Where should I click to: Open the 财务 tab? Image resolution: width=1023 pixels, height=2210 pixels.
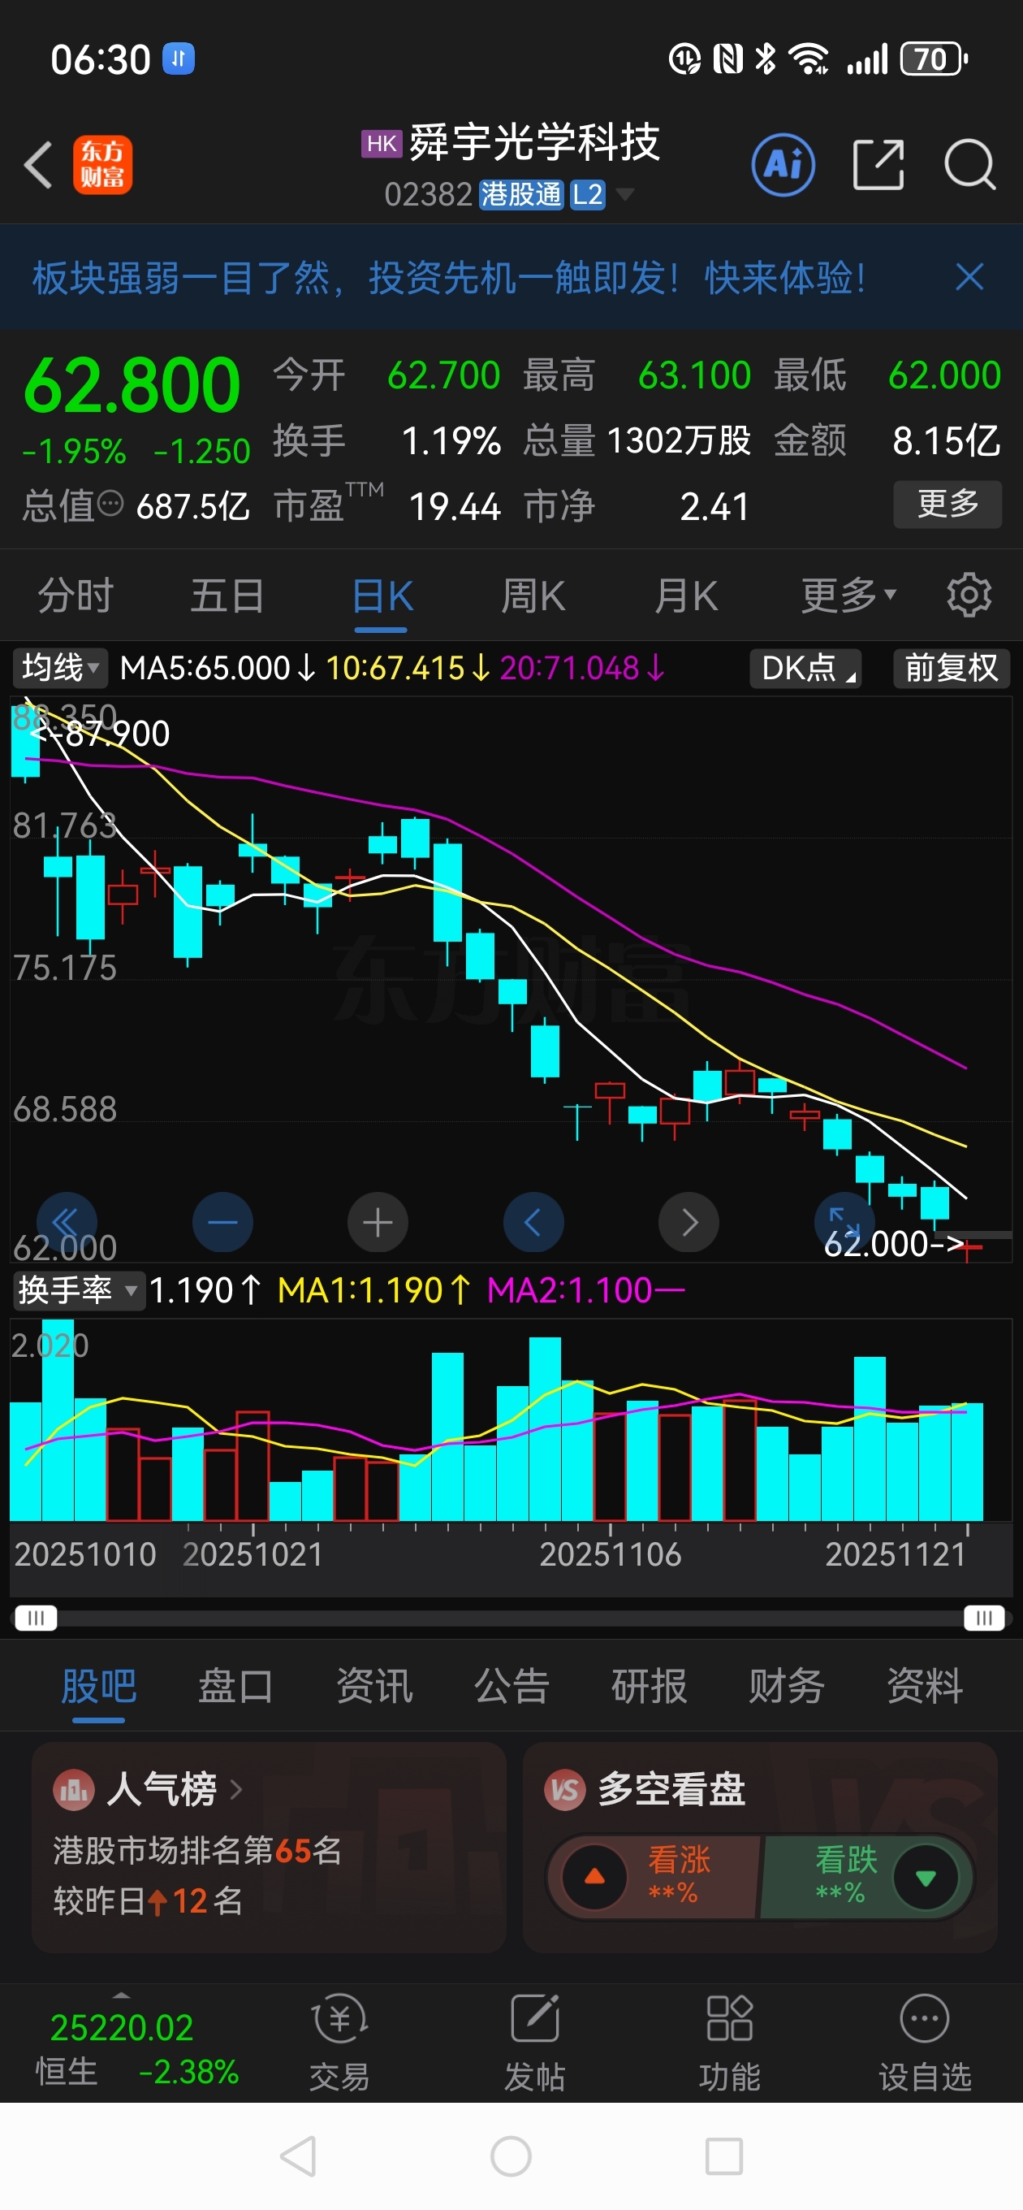click(x=786, y=1685)
